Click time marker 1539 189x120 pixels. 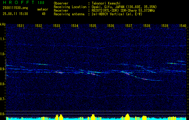click(165, 25)
